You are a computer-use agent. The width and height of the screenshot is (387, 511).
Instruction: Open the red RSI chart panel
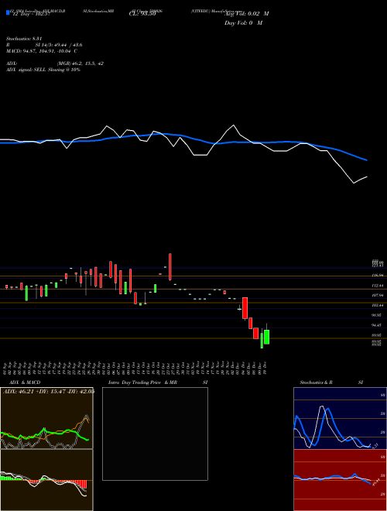[340, 480]
